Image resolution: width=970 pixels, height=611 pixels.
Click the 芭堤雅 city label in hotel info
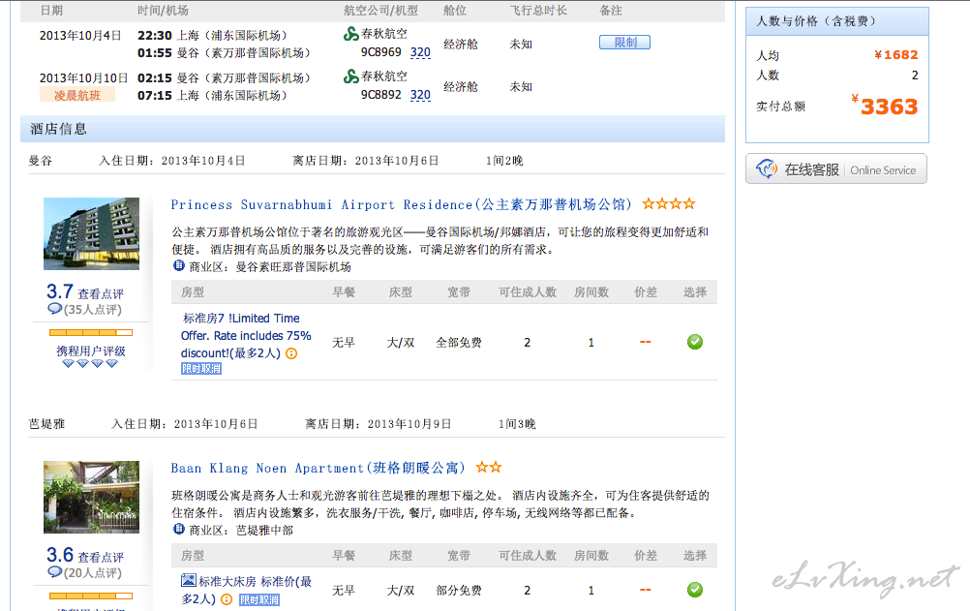coord(46,424)
